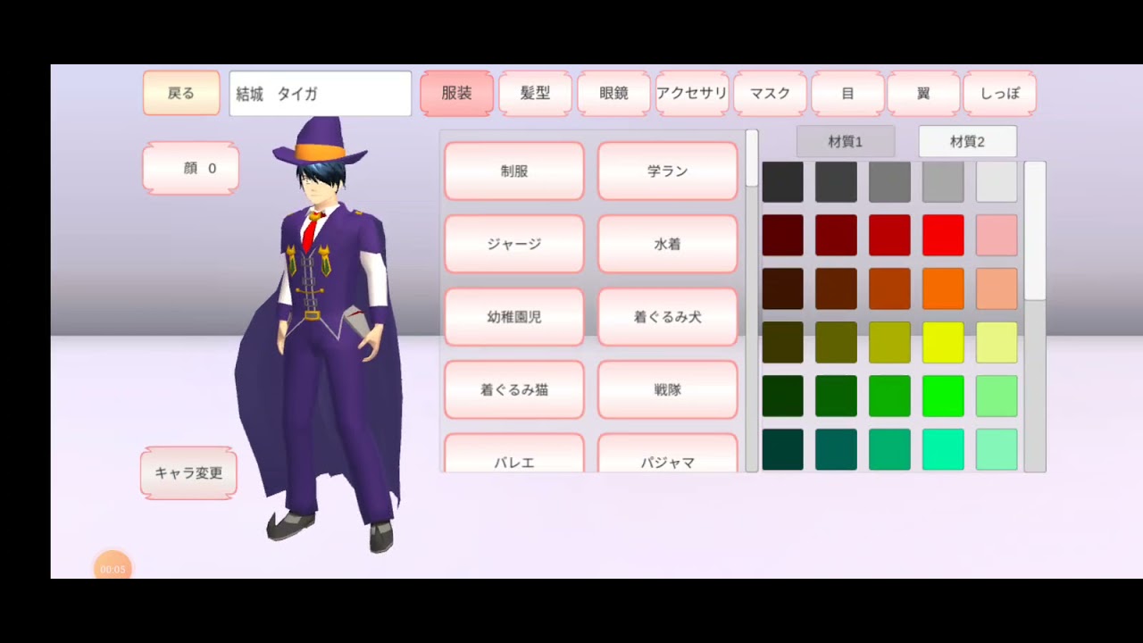The image size is (1143, 643).
Task: Switch to the 目 eyes tab
Action: pos(847,93)
